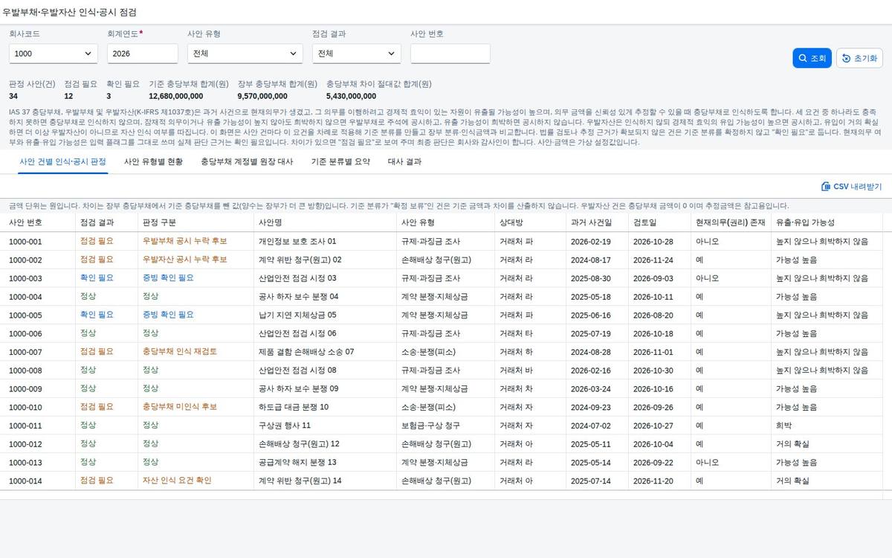Click 우발자산 공시 누락 후보 cell
The width and height of the screenshot is (892, 558).
tap(184, 260)
